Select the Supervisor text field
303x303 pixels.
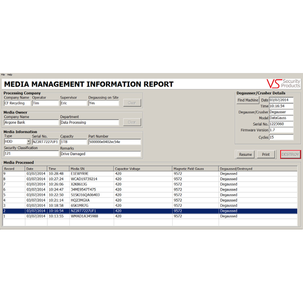[73, 103]
